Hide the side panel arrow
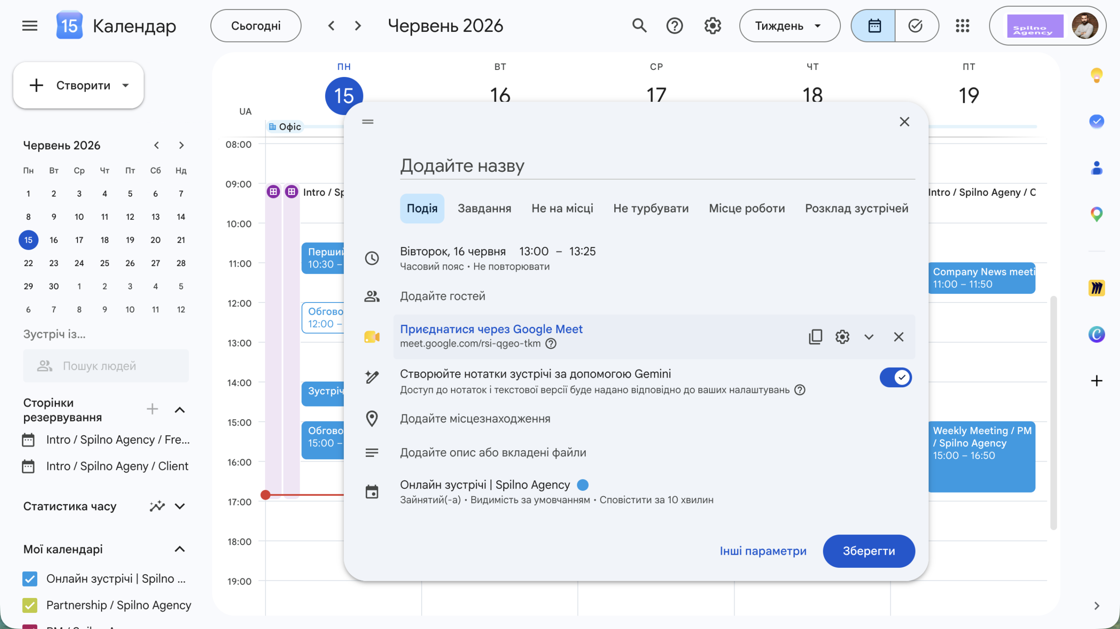1120x629 pixels. (1096, 606)
